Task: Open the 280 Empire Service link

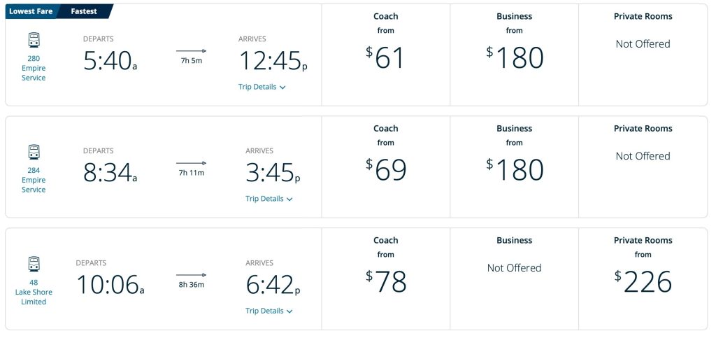Action: pyautogui.click(x=34, y=68)
